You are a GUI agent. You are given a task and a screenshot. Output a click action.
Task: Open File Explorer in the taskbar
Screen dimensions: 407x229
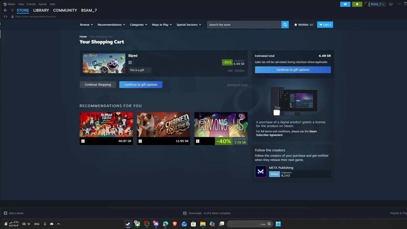pos(203,224)
